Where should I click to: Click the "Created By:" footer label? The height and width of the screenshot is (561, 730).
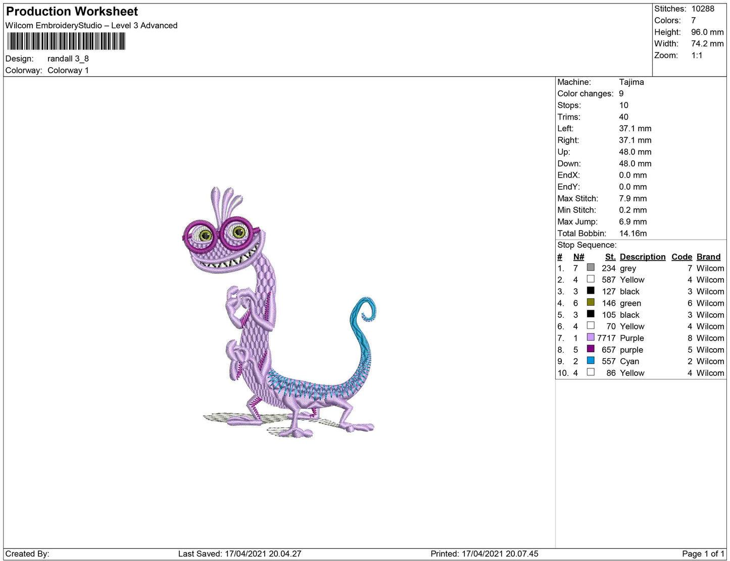27,553
